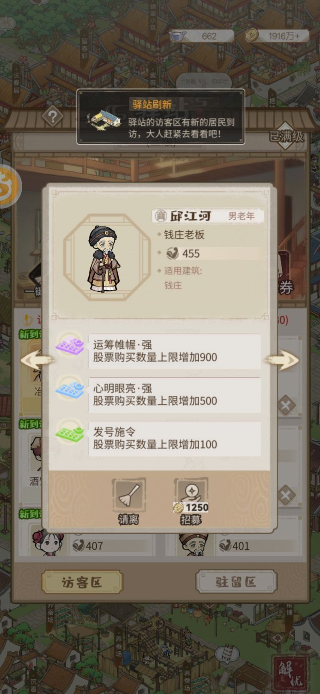Image resolution: width=320 pixels, height=694 pixels.
Task: Select the green 发号施令 skill icon
Action: 70,433
